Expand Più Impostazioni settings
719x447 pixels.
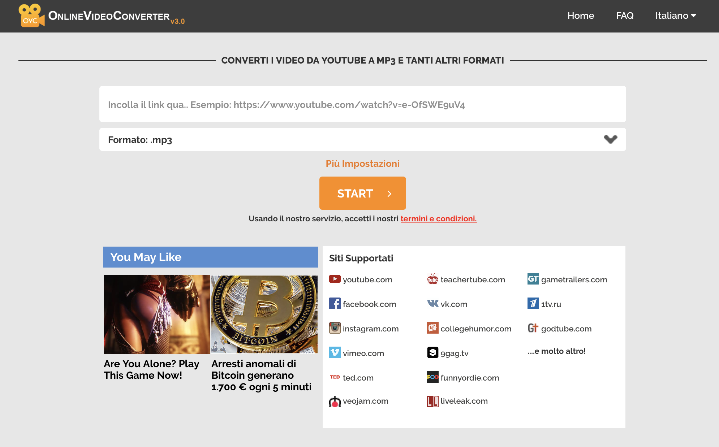362,164
